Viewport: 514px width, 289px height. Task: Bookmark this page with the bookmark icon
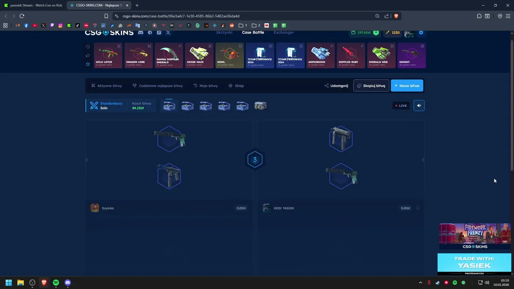point(106,16)
